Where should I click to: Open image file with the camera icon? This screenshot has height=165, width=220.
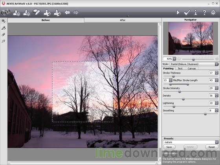5,13
